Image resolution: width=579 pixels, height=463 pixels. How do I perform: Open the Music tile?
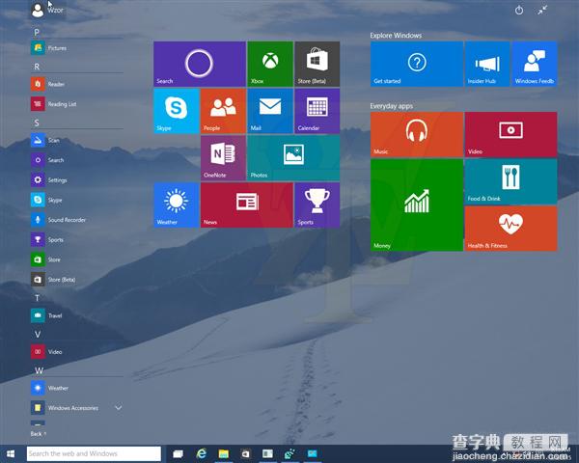click(417, 134)
